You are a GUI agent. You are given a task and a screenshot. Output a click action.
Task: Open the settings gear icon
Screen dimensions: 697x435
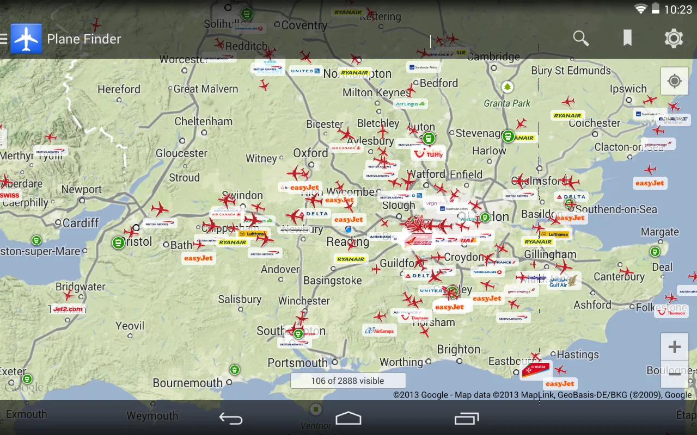[674, 39]
